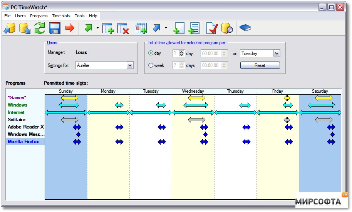
Task: Open the Users menu
Action: click(x=20, y=16)
